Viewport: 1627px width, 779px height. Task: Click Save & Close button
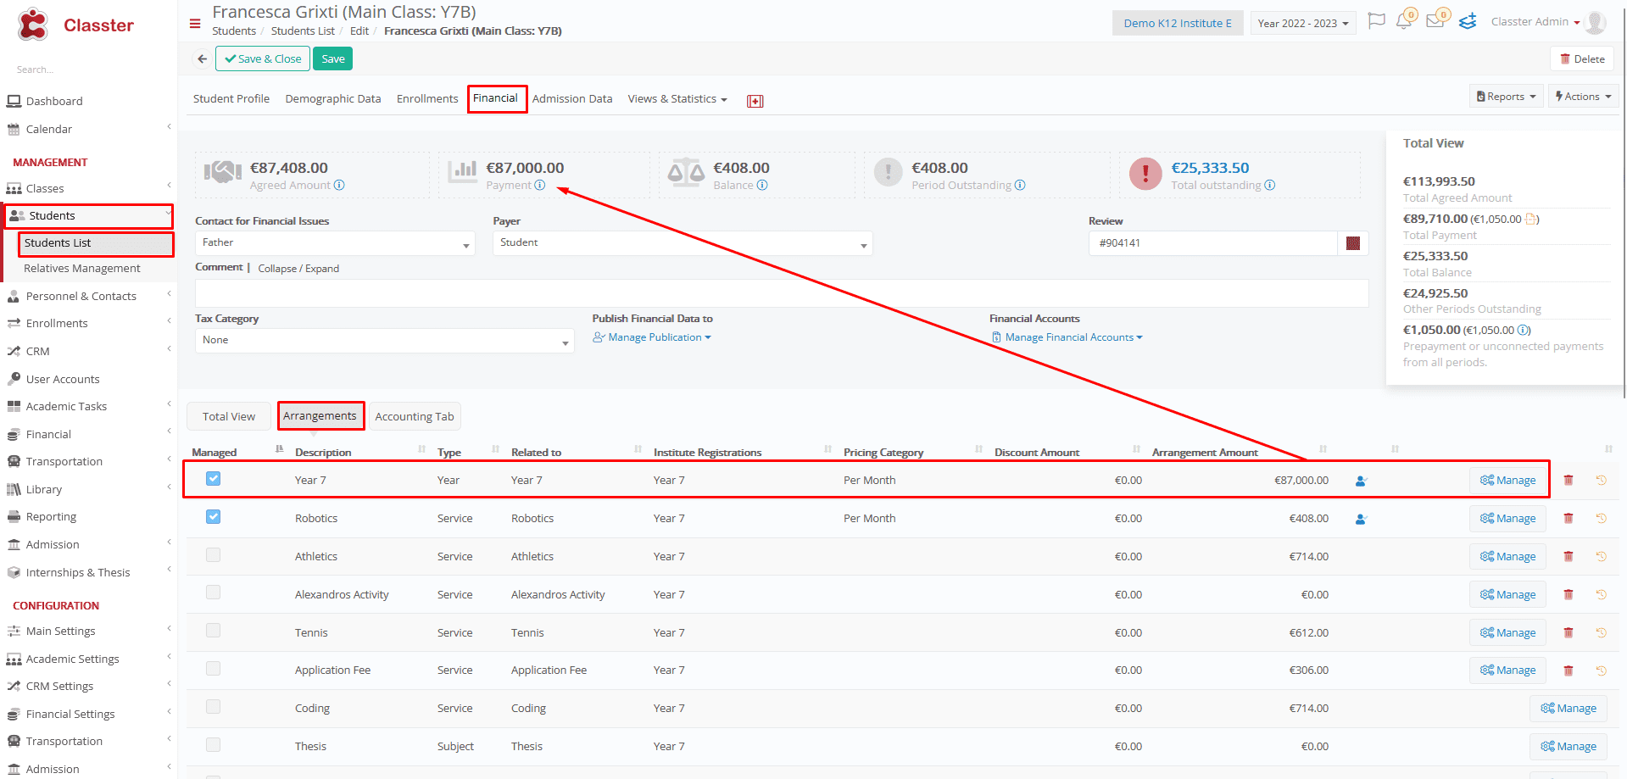[x=263, y=59]
